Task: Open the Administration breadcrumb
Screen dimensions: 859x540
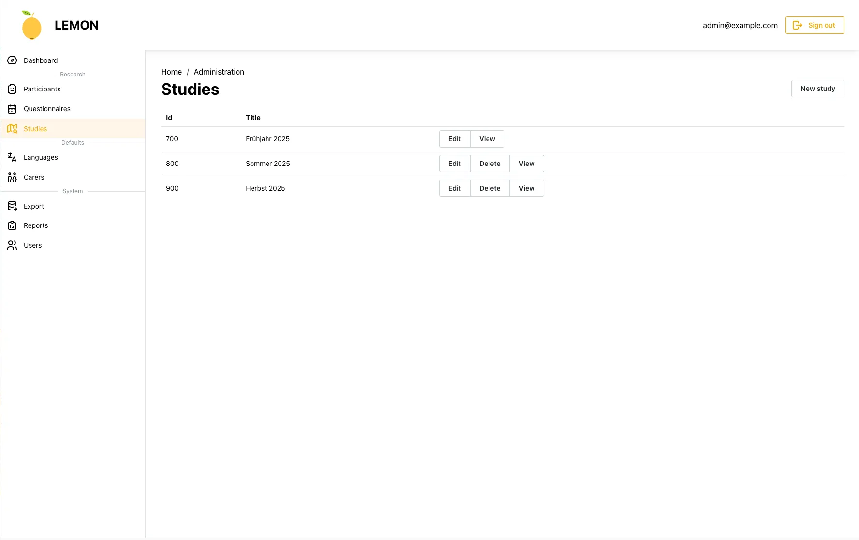Action: coord(219,72)
